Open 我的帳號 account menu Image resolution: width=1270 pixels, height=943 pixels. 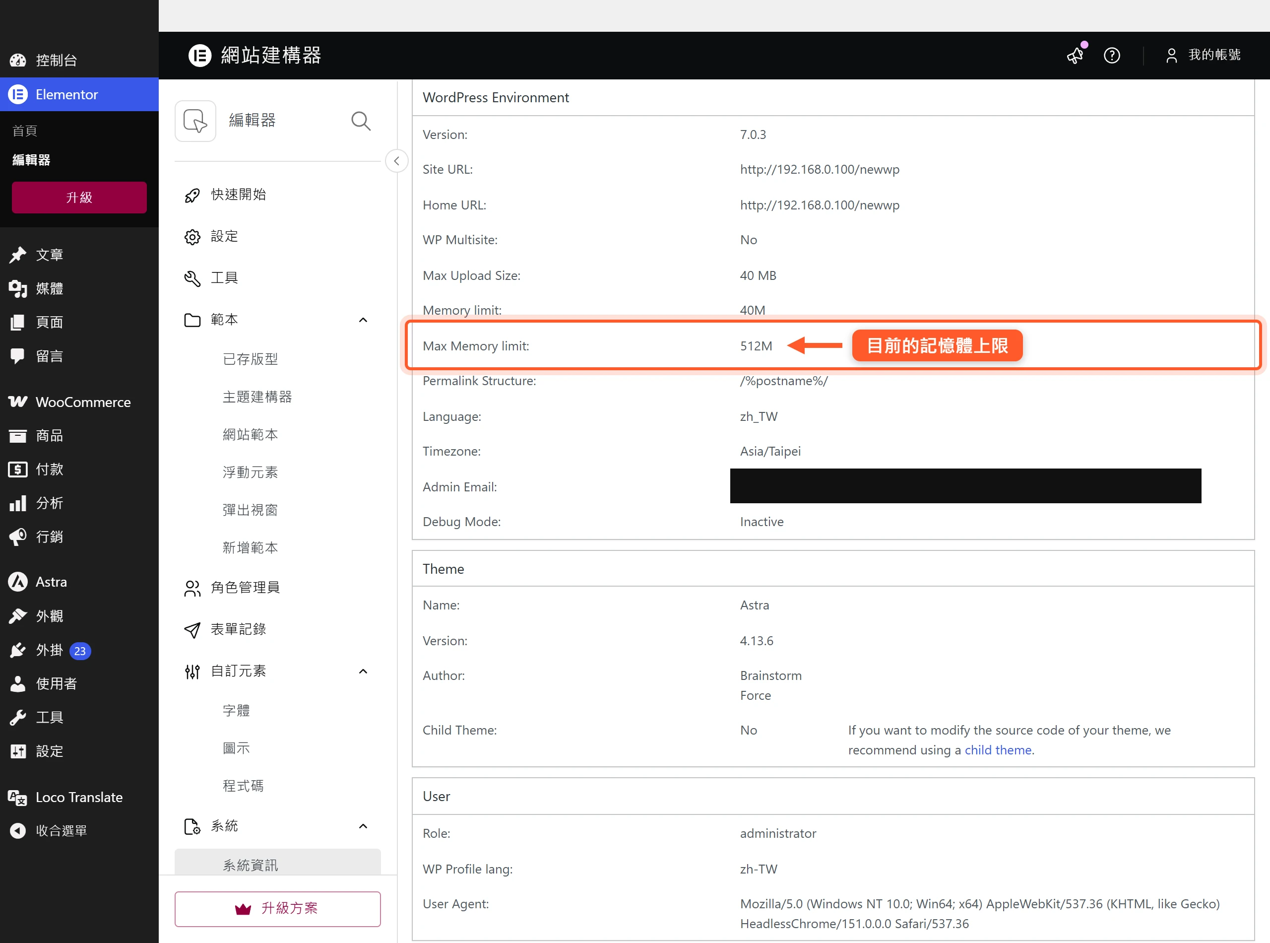1203,55
